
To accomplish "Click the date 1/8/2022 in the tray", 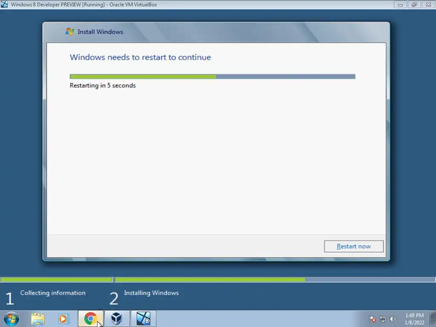I will point(414,323).
